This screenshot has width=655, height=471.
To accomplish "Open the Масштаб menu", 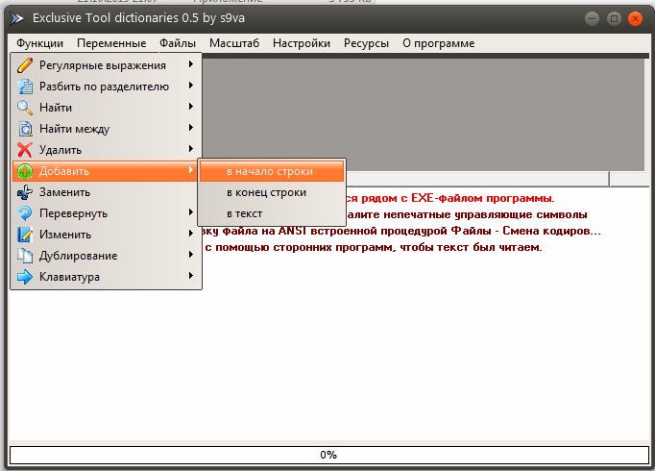I will click(x=234, y=43).
